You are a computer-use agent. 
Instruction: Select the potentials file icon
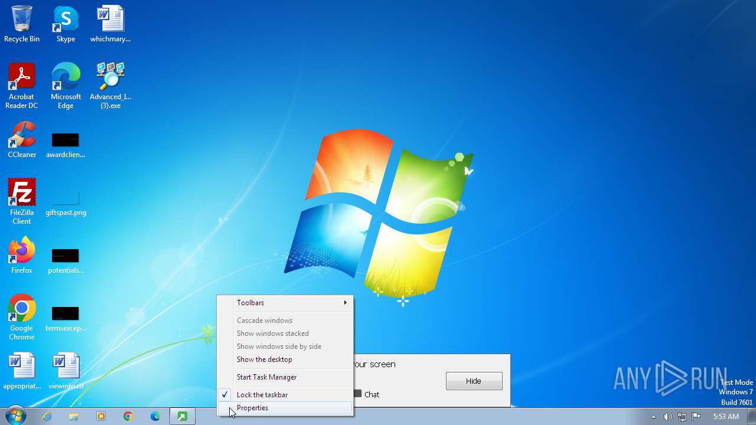pyautogui.click(x=66, y=260)
